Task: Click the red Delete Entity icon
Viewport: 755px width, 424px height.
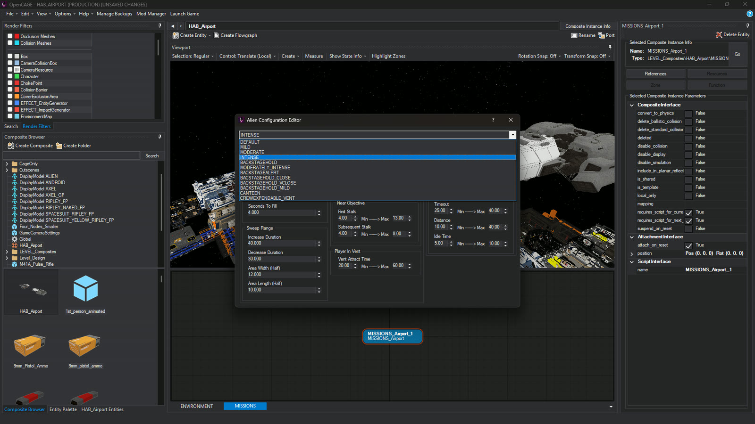Action: coord(719,34)
